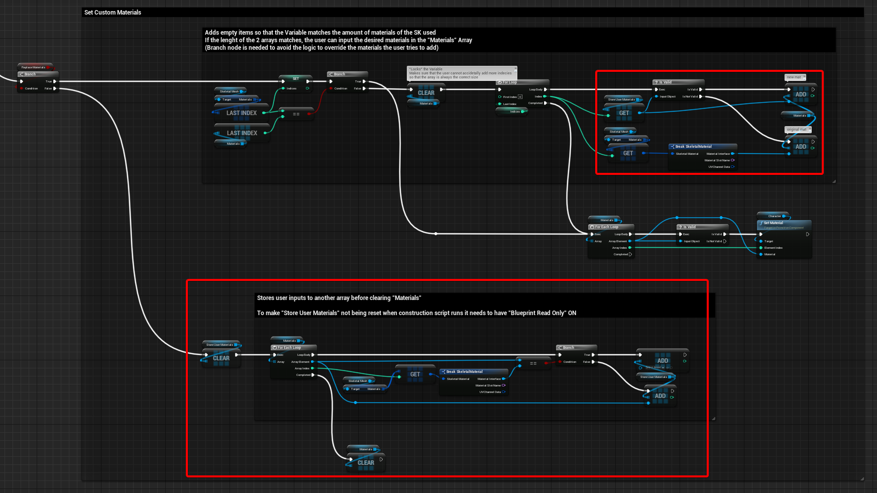Image resolution: width=877 pixels, height=493 pixels.
Task: Edit For Loop First Index value field
Action: tap(520, 96)
